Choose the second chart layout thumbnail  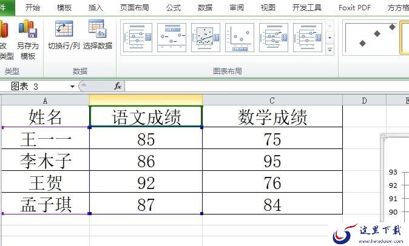point(172,38)
